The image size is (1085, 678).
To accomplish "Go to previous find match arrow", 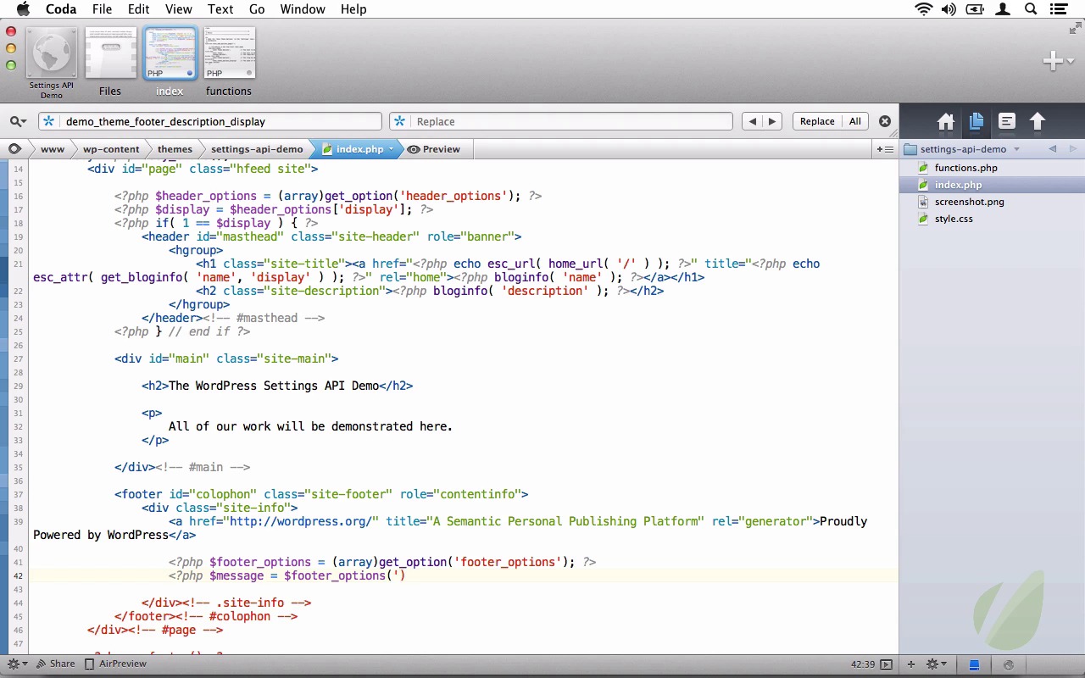I will 752,121.
